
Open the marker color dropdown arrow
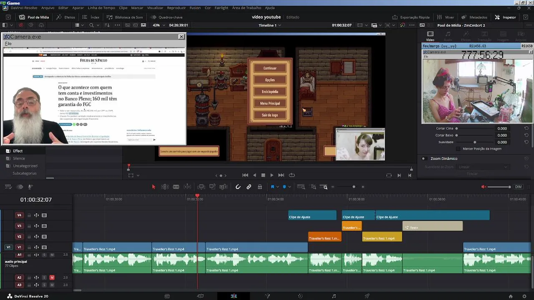coord(290,187)
